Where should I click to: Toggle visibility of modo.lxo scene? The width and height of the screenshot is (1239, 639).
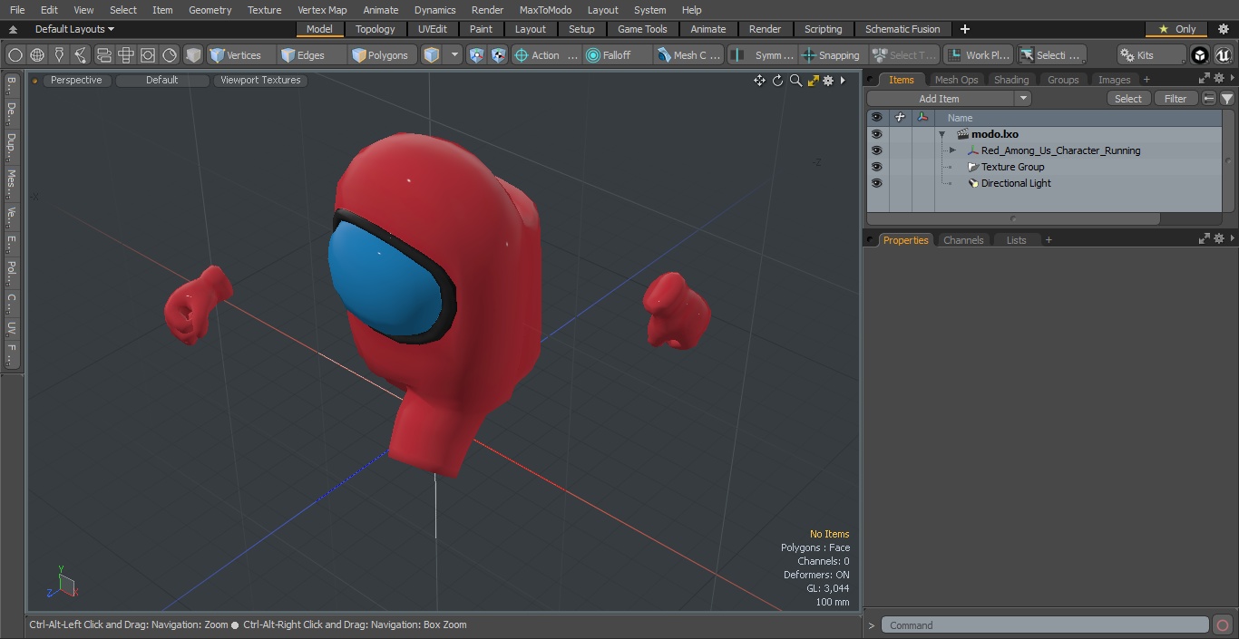(x=876, y=134)
